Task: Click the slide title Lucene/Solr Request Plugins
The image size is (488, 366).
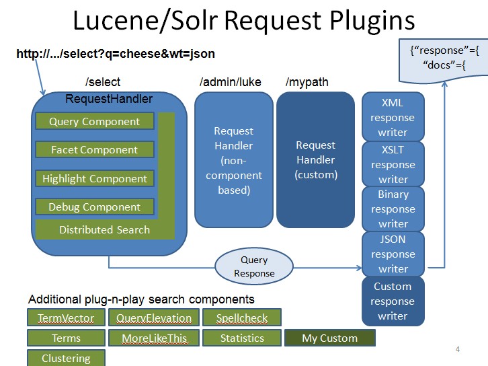Action: coord(244,21)
